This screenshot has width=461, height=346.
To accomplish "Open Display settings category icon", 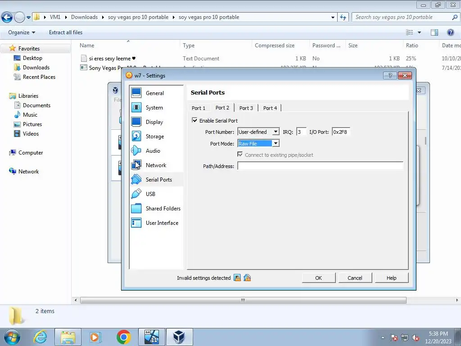I will pyautogui.click(x=136, y=122).
